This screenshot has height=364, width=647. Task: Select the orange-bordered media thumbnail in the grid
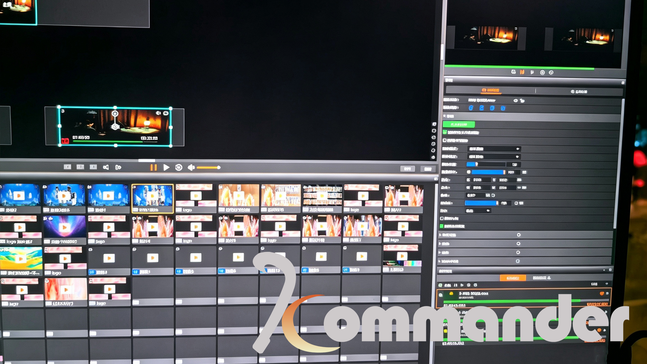(152, 199)
